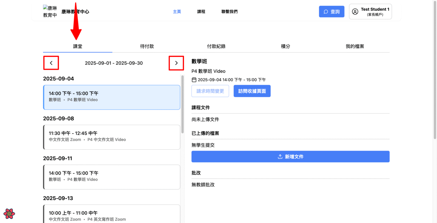Click the next month chevron arrow
The height and width of the screenshot is (223, 437).
click(x=176, y=63)
